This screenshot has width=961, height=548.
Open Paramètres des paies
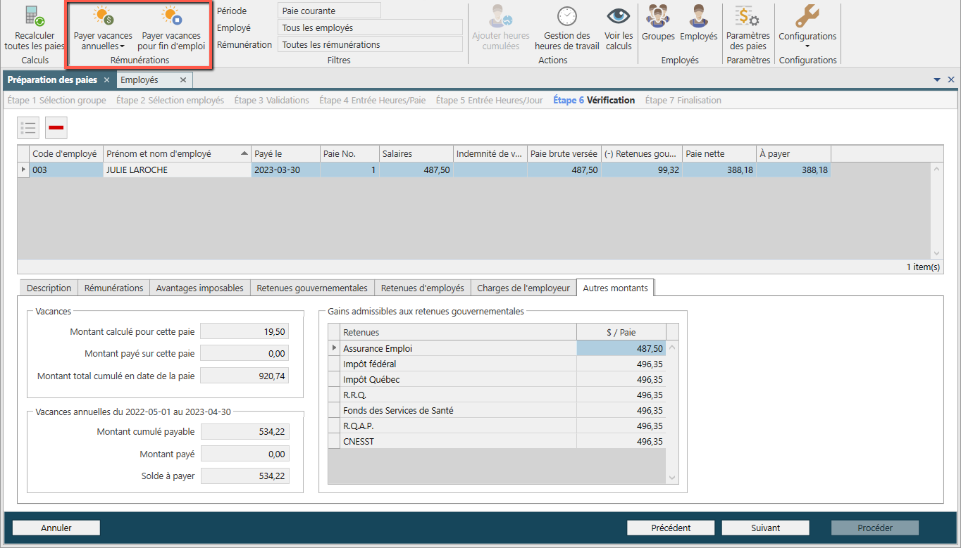[748, 29]
